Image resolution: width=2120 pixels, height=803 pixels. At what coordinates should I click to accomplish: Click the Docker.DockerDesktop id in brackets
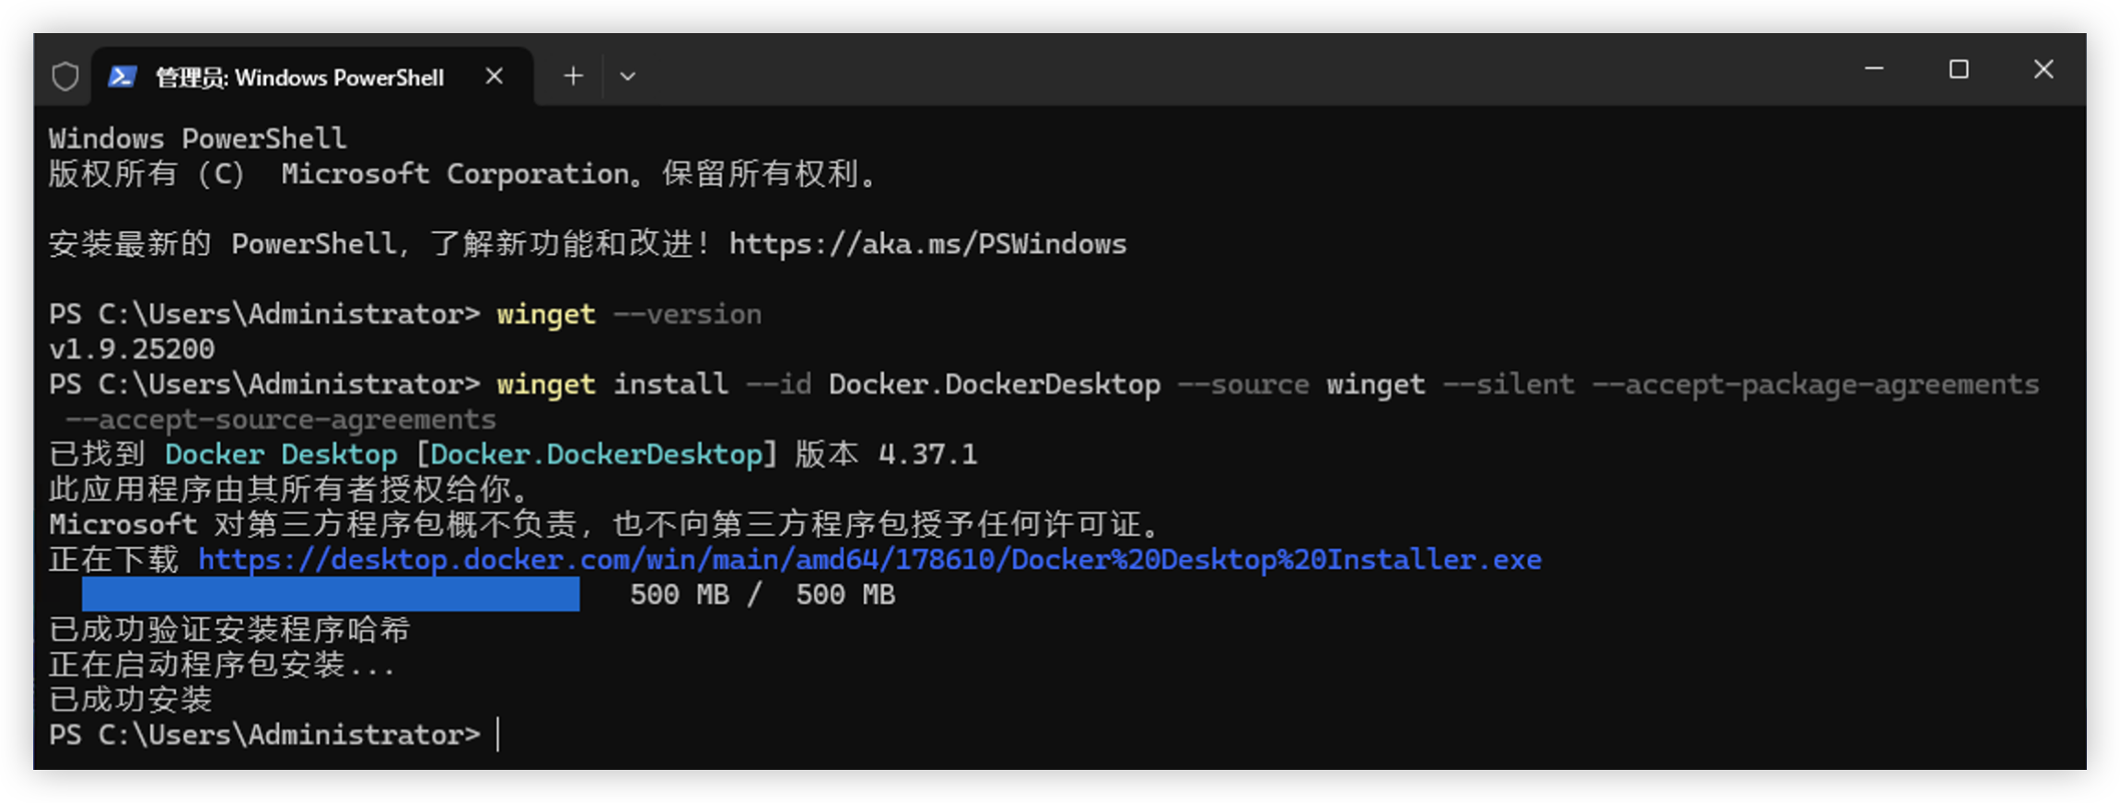tap(596, 454)
